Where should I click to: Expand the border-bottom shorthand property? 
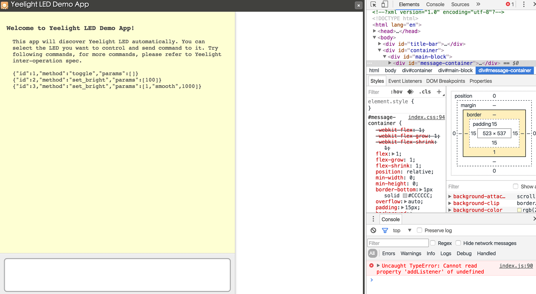421,190
